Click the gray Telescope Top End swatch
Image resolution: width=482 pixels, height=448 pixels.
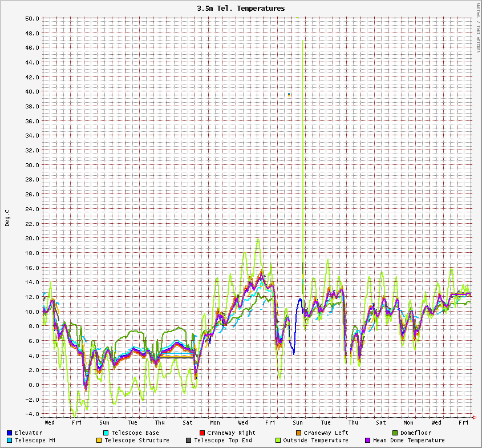pyautogui.click(x=188, y=441)
